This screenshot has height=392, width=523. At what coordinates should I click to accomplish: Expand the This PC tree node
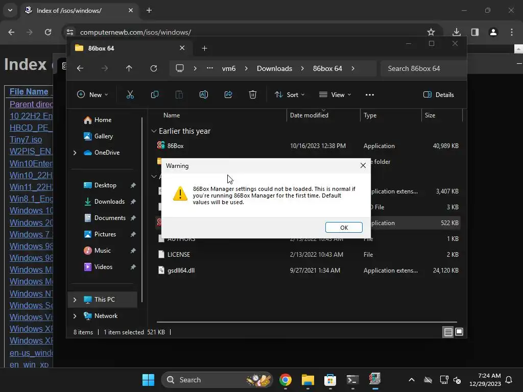tap(75, 300)
